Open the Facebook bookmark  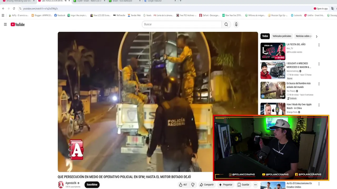click(60, 15)
